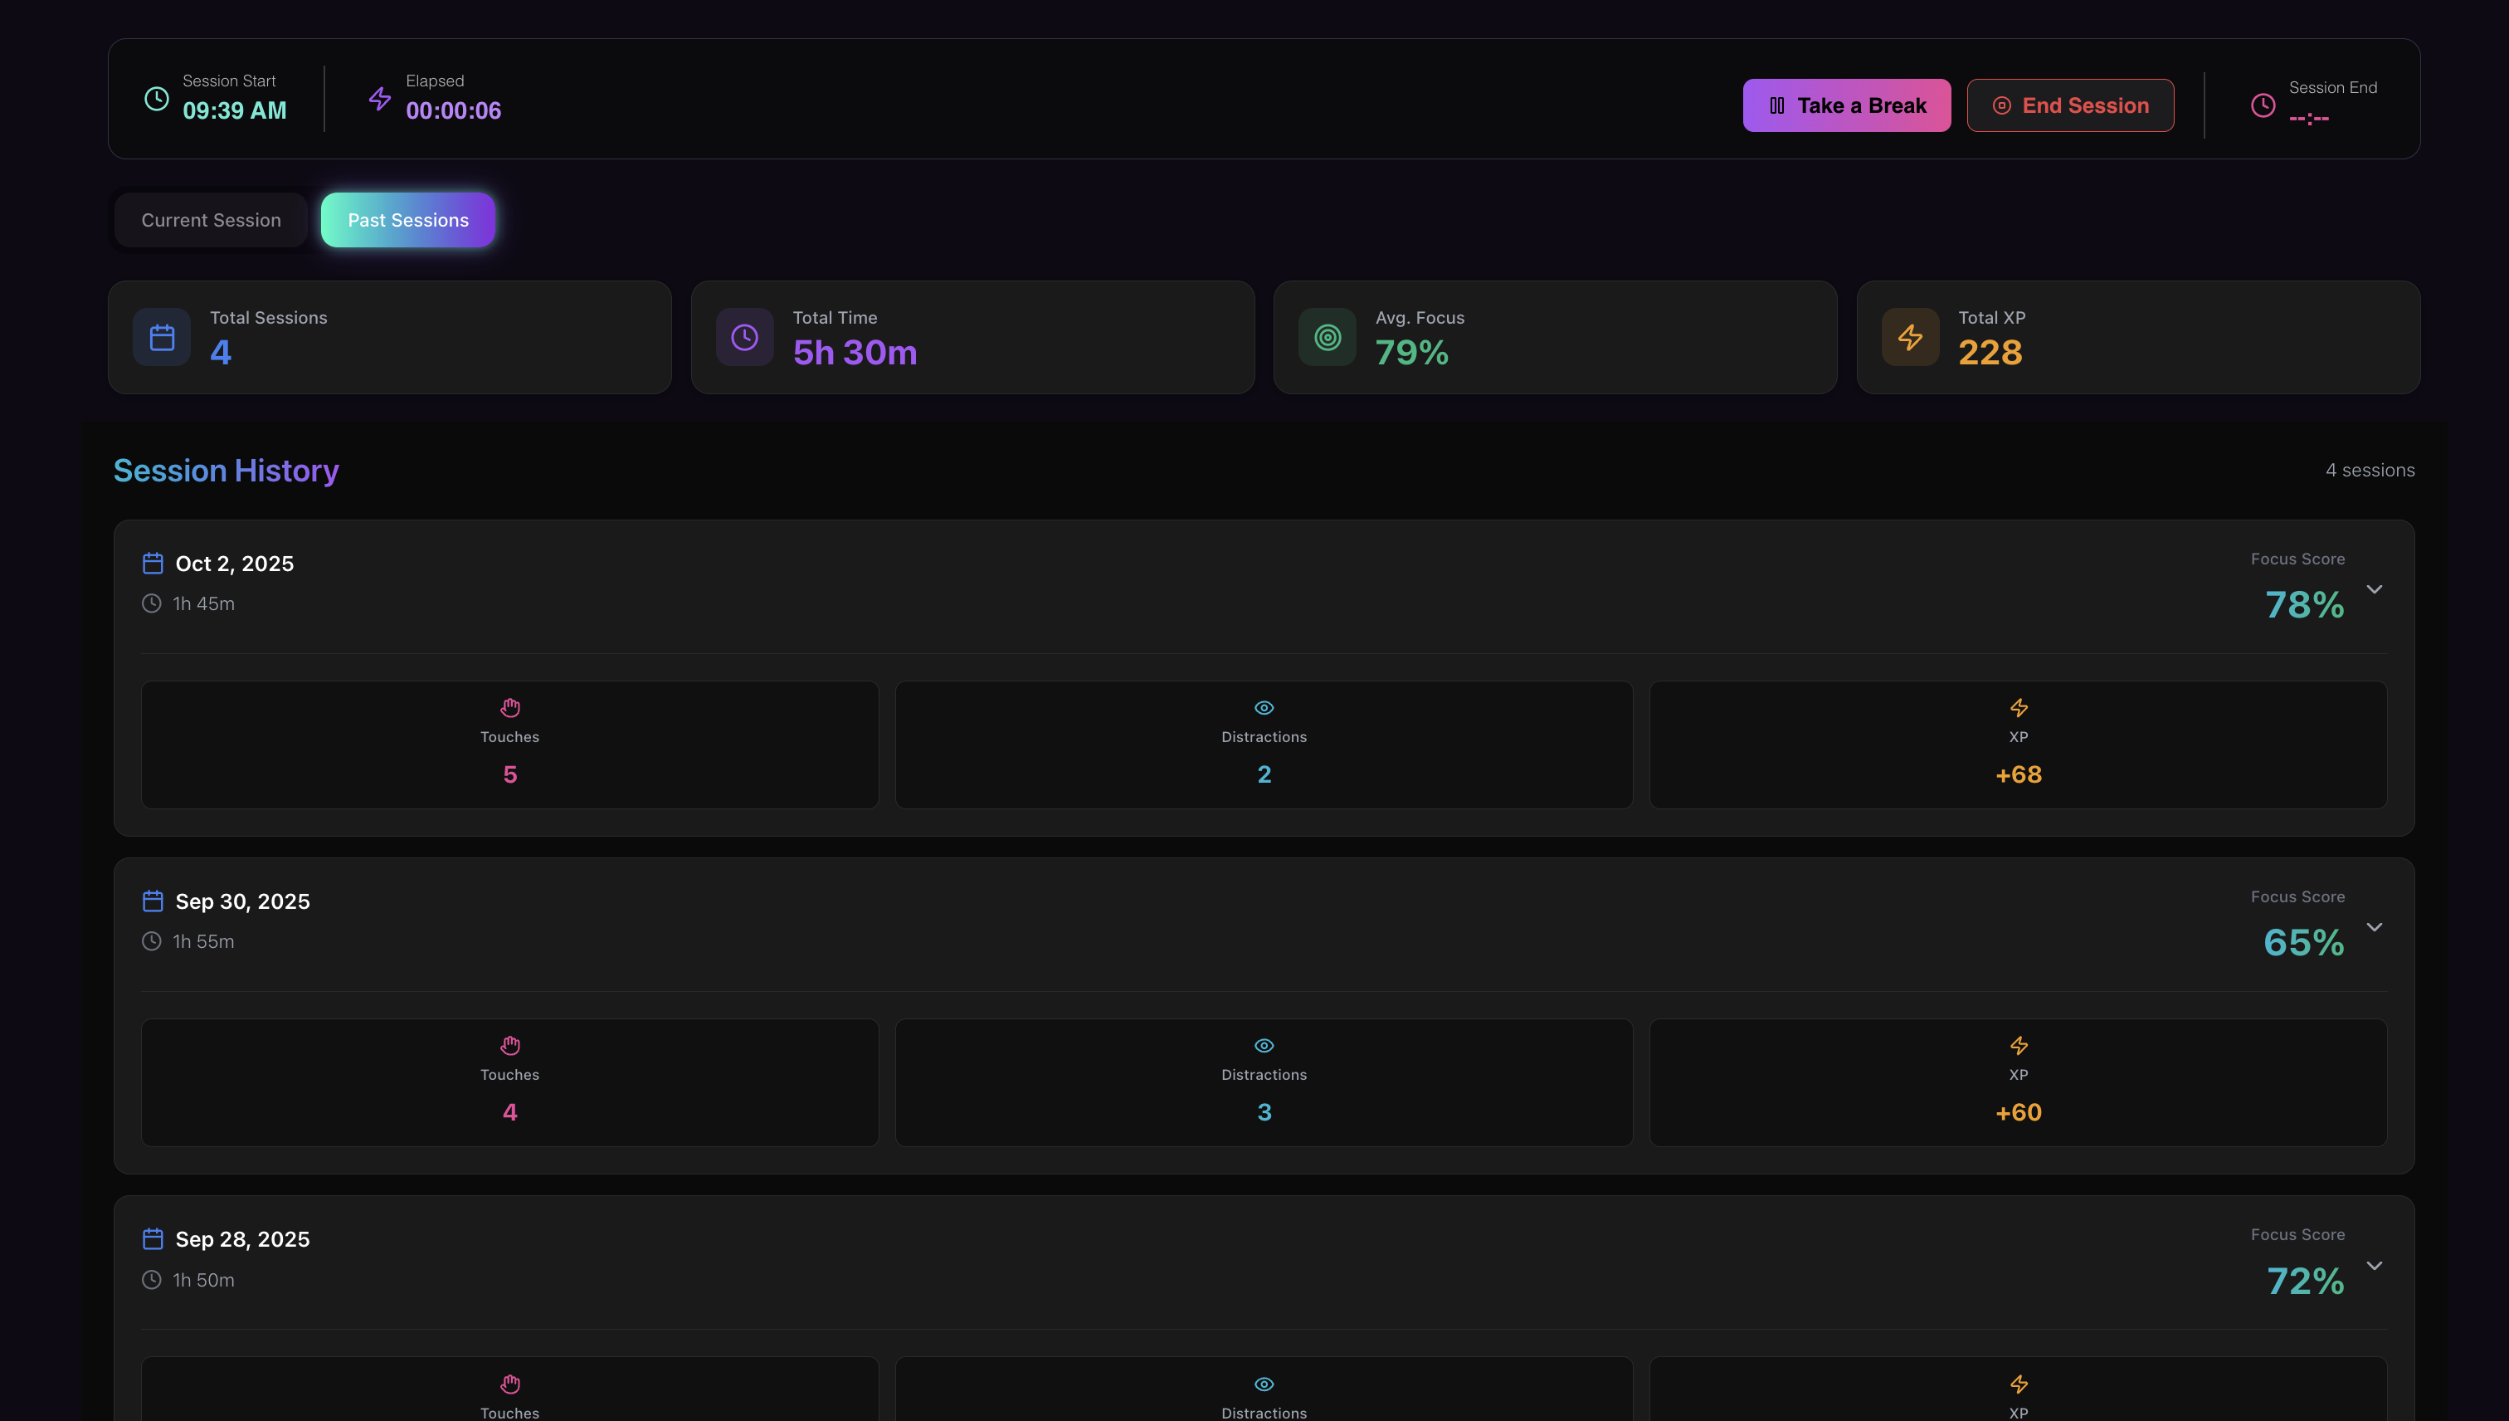Click the Total Time clock icon

pos(744,338)
